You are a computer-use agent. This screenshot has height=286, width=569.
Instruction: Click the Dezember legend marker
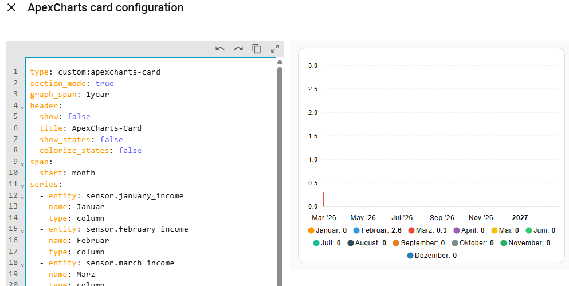click(x=410, y=256)
